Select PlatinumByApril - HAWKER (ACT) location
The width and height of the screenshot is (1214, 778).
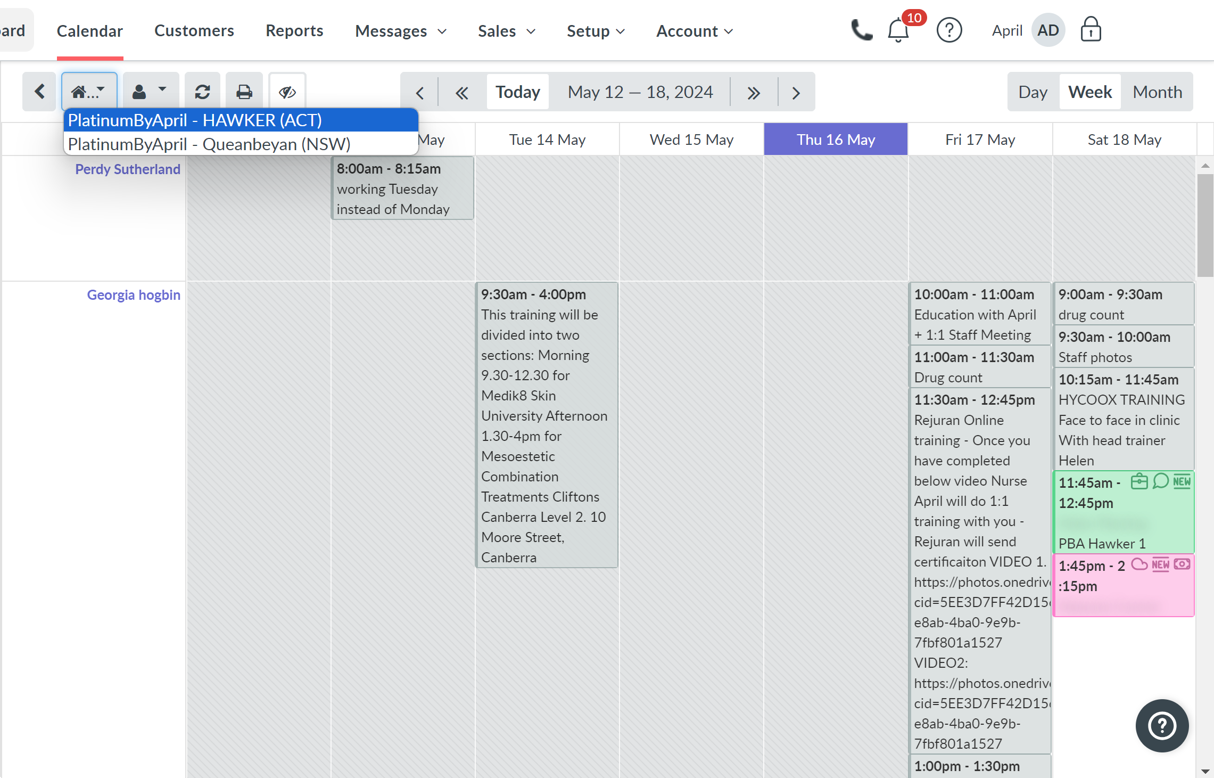[x=241, y=120]
